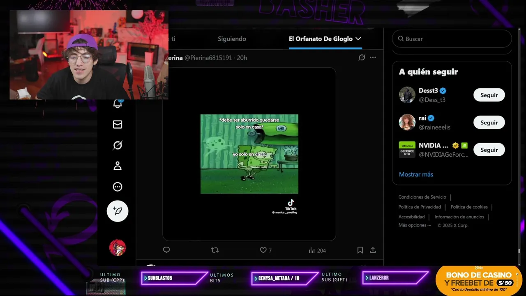Screen dimensions: 526x296
Task: Open Accesibilidad footer link
Action: (411, 217)
